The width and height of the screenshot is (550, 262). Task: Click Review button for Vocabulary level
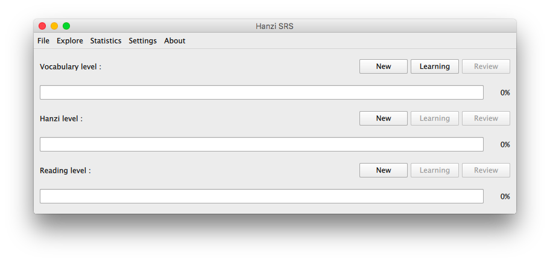pos(486,66)
